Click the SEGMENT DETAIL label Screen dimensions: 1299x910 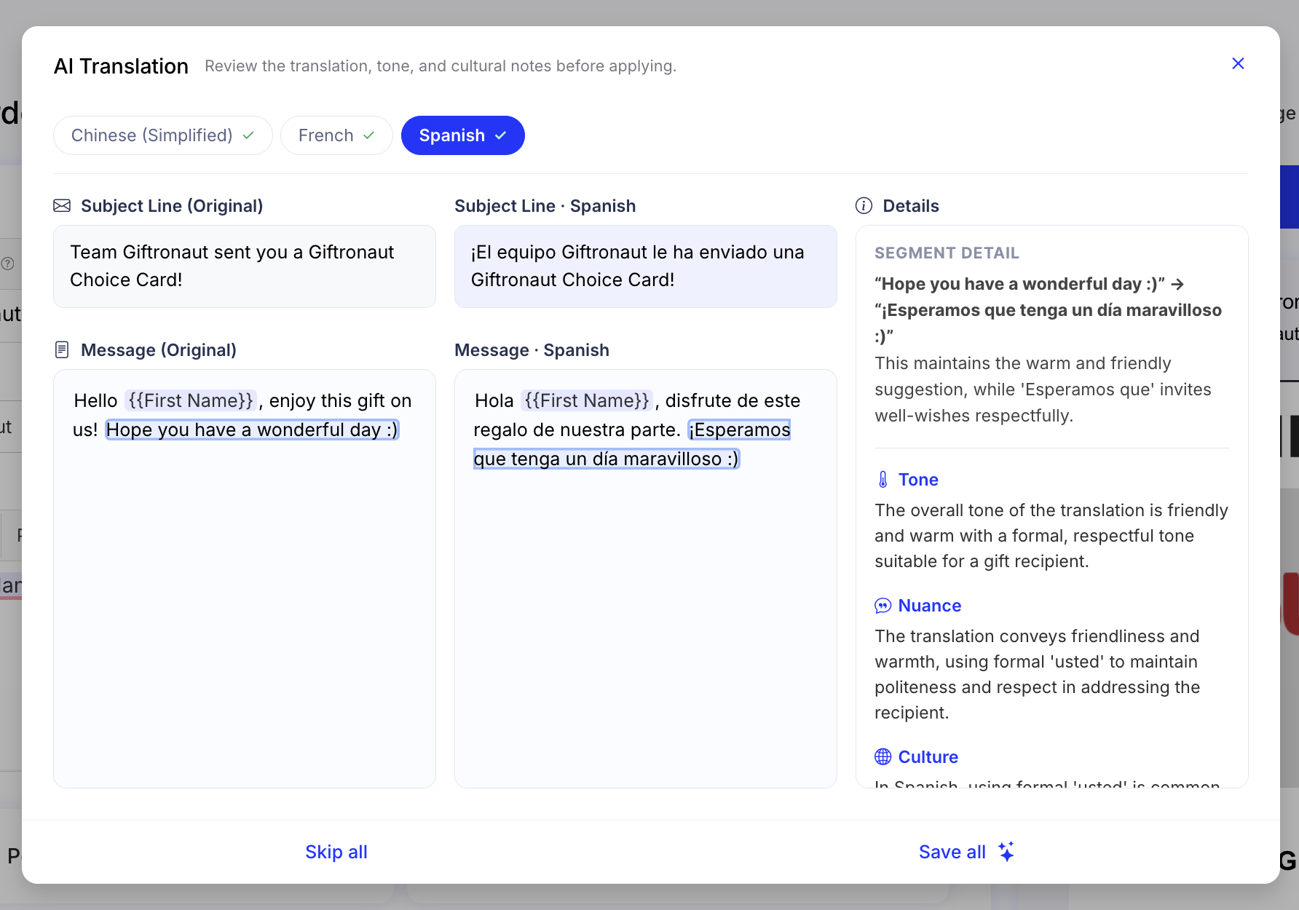947,253
